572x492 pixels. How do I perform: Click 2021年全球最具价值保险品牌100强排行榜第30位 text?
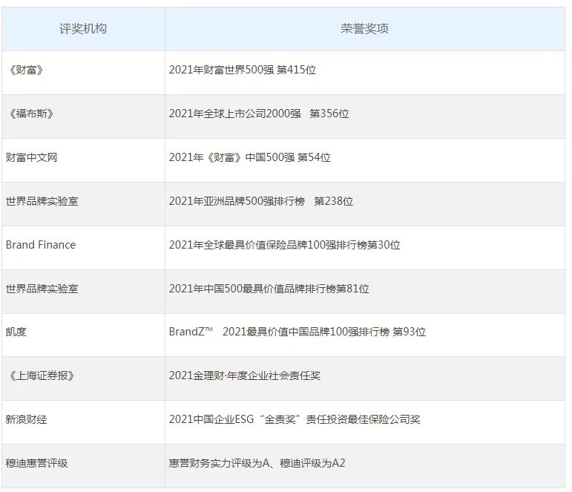point(285,245)
